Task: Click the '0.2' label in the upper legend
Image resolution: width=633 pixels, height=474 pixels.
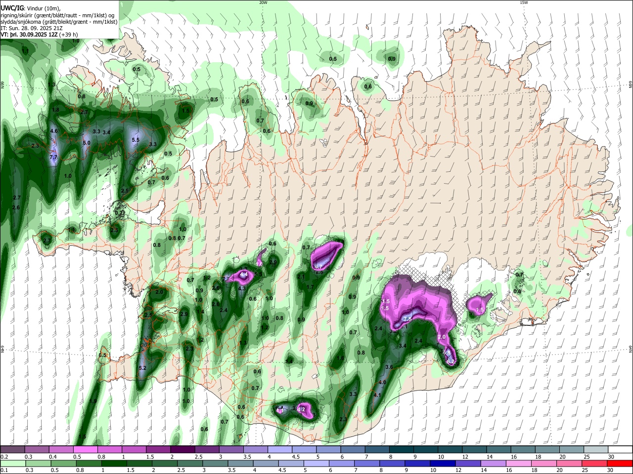Action: (3, 457)
